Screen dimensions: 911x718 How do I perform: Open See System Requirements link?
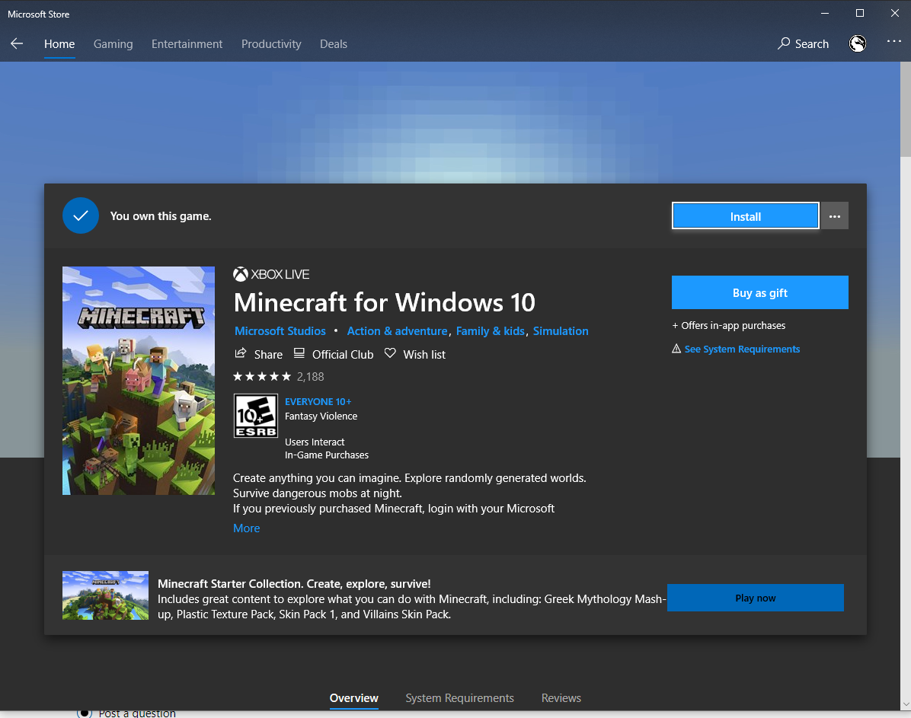[742, 349]
